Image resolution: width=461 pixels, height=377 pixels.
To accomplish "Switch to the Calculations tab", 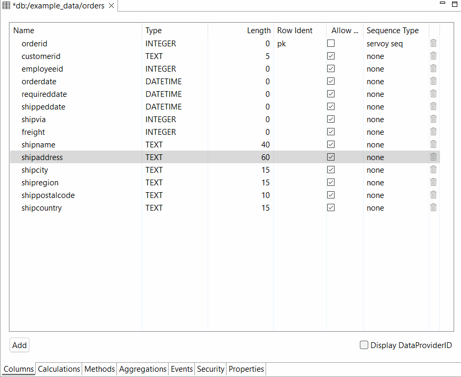I will pyautogui.click(x=59, y=369).
